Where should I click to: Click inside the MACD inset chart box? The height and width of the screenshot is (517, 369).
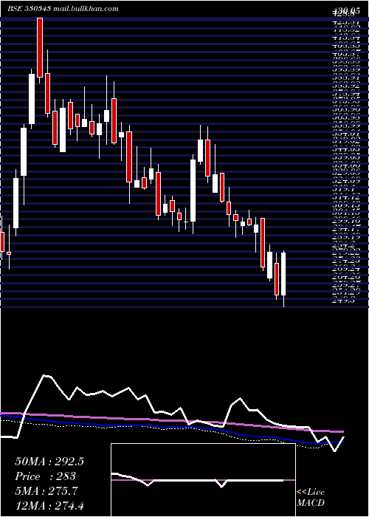[x=203, y=480]
